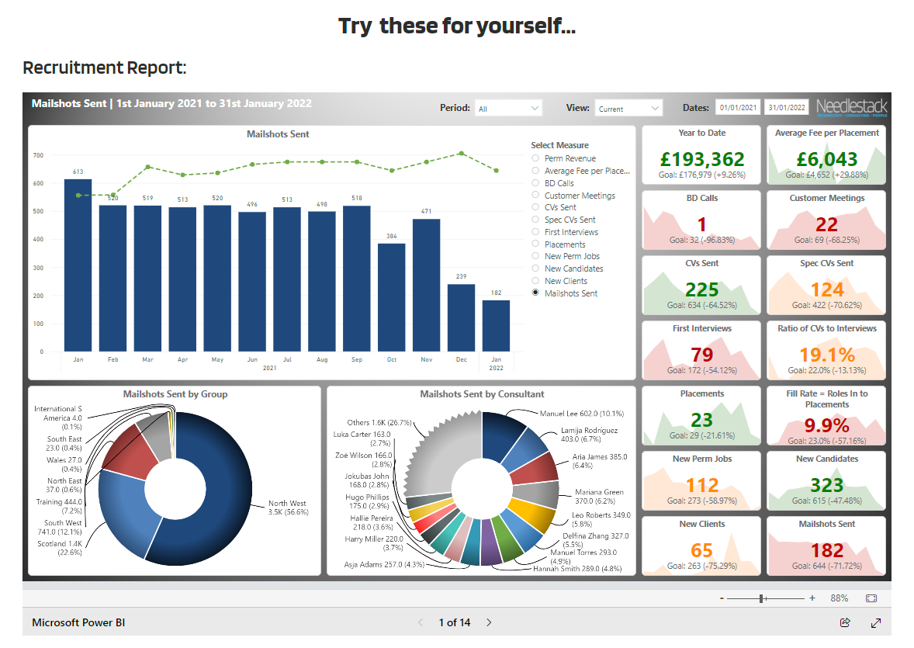Click the zoom out minus icon

click(x=722, y=598)
